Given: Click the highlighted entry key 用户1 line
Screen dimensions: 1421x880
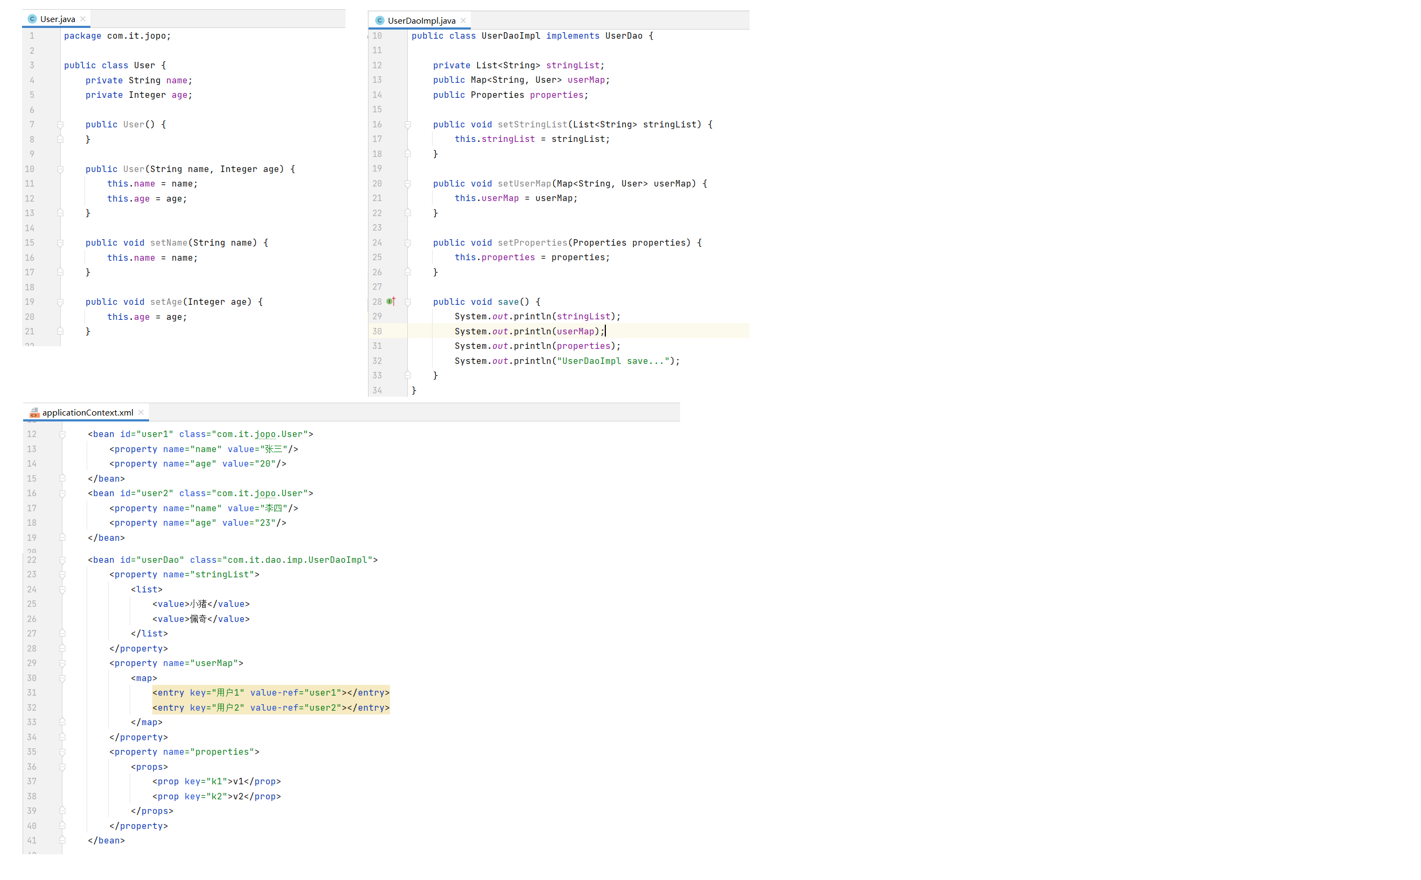Looking at the screenshot, I should coord(271,692).
